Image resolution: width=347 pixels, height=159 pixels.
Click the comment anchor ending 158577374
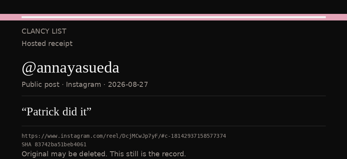tap(194, 136)
